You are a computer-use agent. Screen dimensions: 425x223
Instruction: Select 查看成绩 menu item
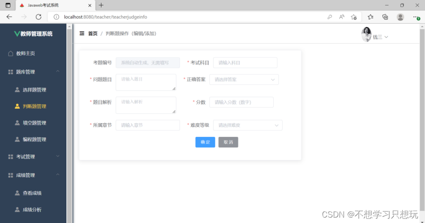(x=33, y=193)
